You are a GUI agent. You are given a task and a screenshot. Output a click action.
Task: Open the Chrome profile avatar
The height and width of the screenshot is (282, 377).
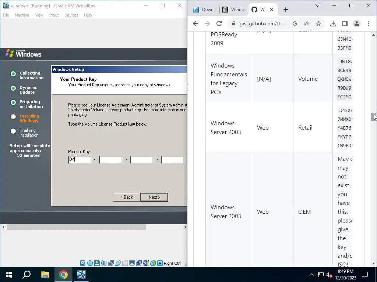356,23
